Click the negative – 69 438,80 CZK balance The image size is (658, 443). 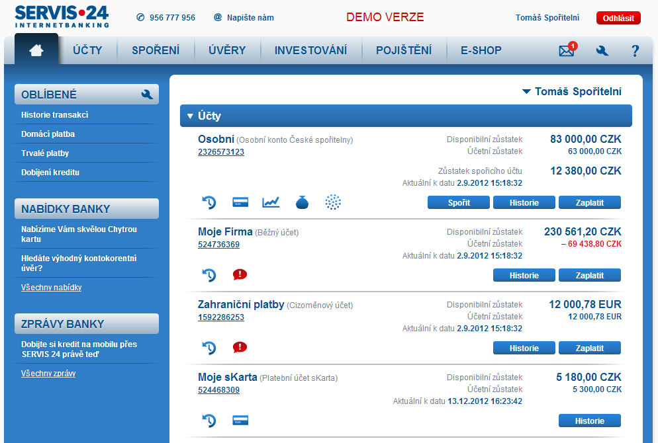click(591, 244)
